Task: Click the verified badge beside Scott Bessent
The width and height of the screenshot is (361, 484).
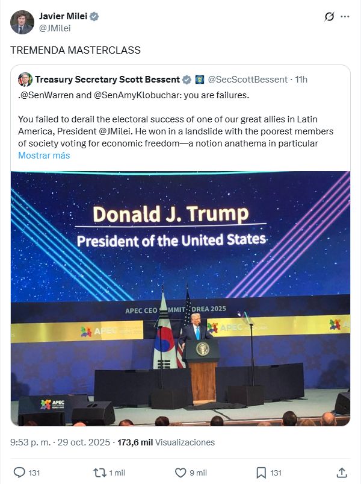Action: (x=187, y=80)
